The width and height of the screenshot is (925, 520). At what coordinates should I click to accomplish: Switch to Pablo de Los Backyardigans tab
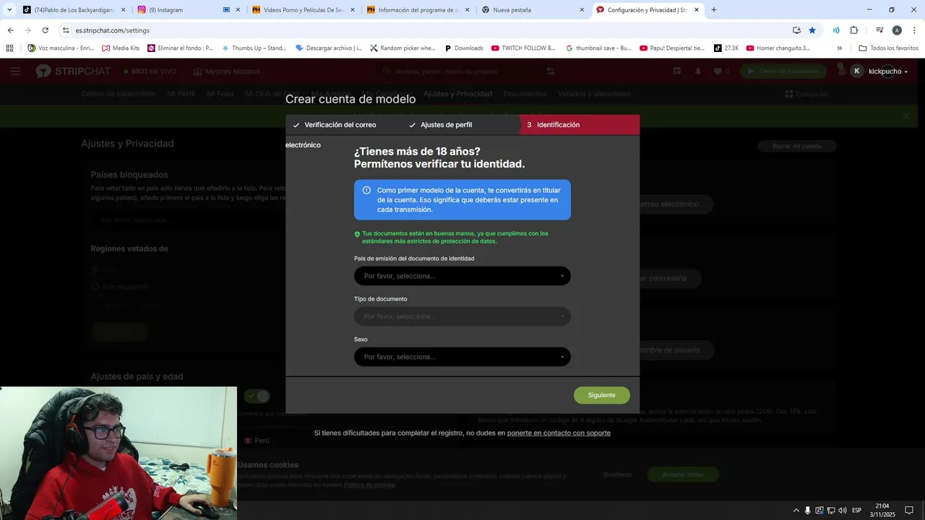(x=74, y=10)
